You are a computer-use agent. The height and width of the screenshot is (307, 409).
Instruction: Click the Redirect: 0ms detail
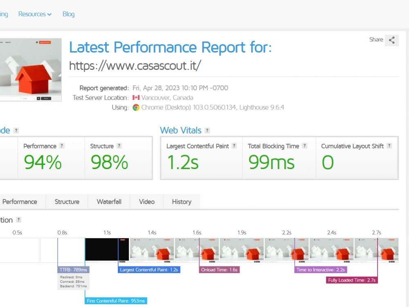pyautogui.click(x=71, y=277)
